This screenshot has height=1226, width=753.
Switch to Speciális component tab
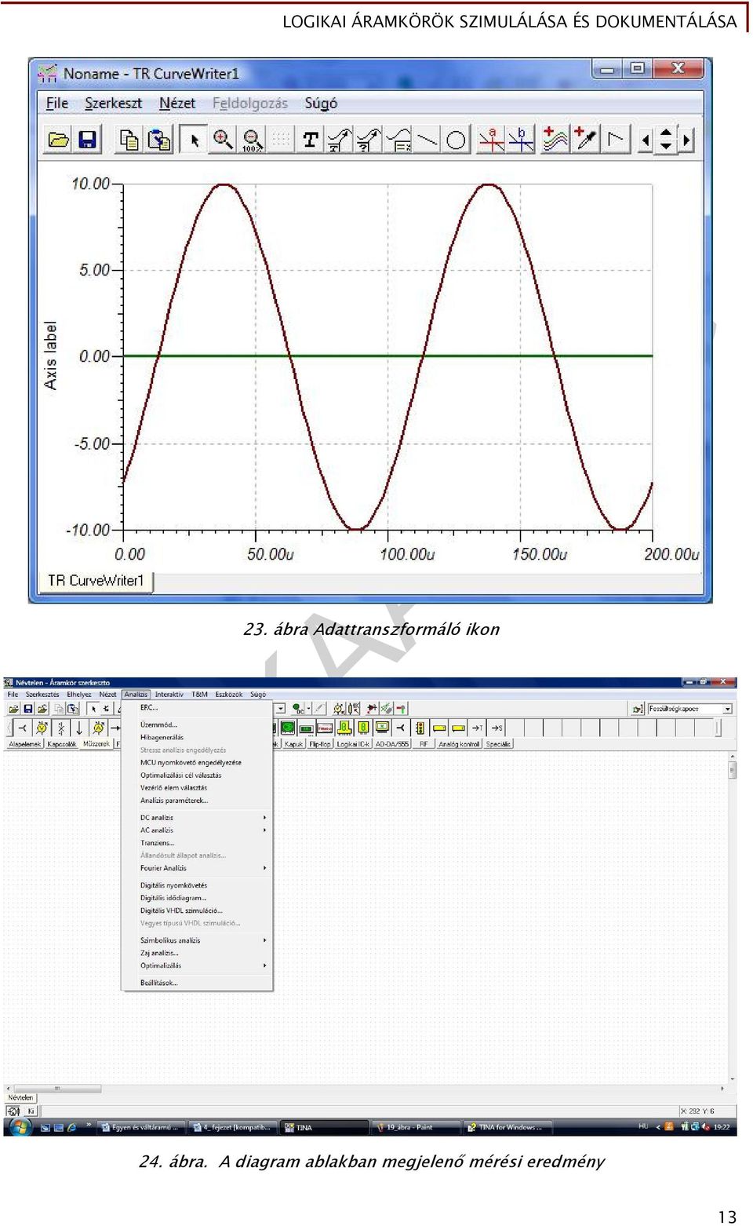pyautogui.click(x=498, y=744)
